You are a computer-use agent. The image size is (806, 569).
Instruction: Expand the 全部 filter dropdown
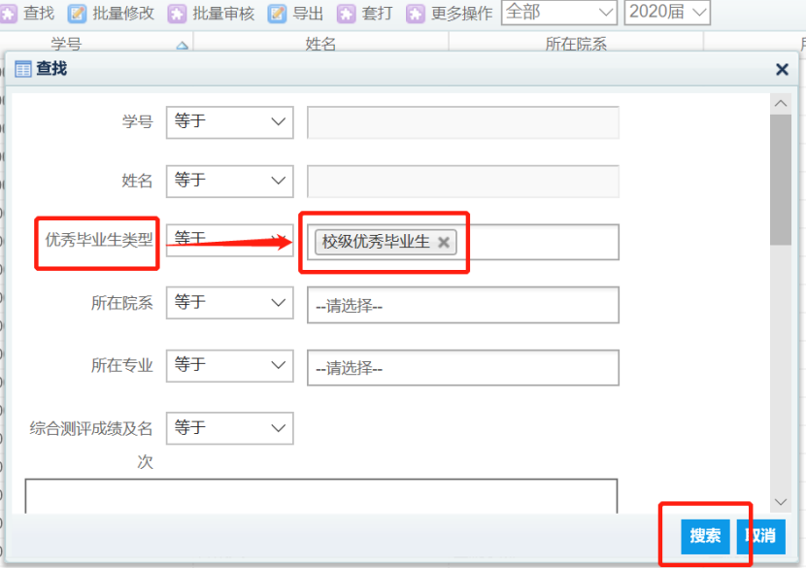[x=558, y=13]
